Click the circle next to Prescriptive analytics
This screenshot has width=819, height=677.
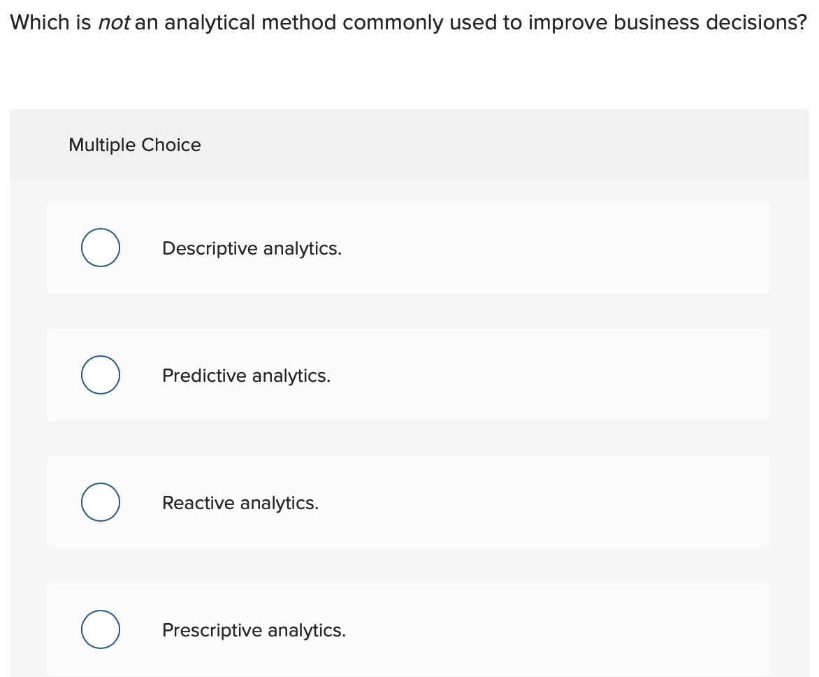(x=100, y=629)
